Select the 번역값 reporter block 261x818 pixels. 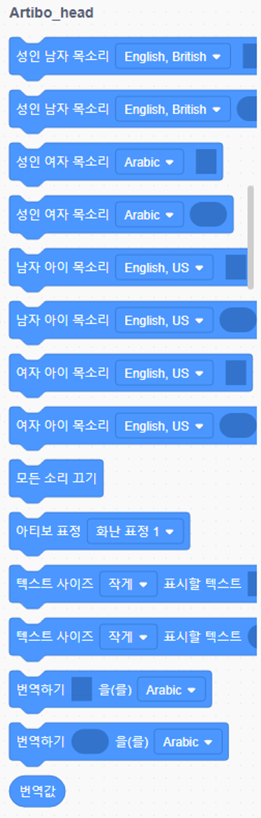[38, 791]
